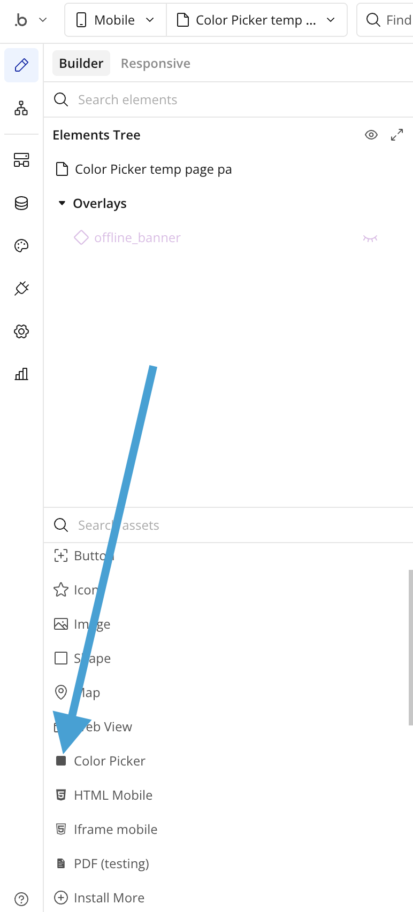Click the help question mark icon
Viewport: 413px width, 912px height.
21,899
